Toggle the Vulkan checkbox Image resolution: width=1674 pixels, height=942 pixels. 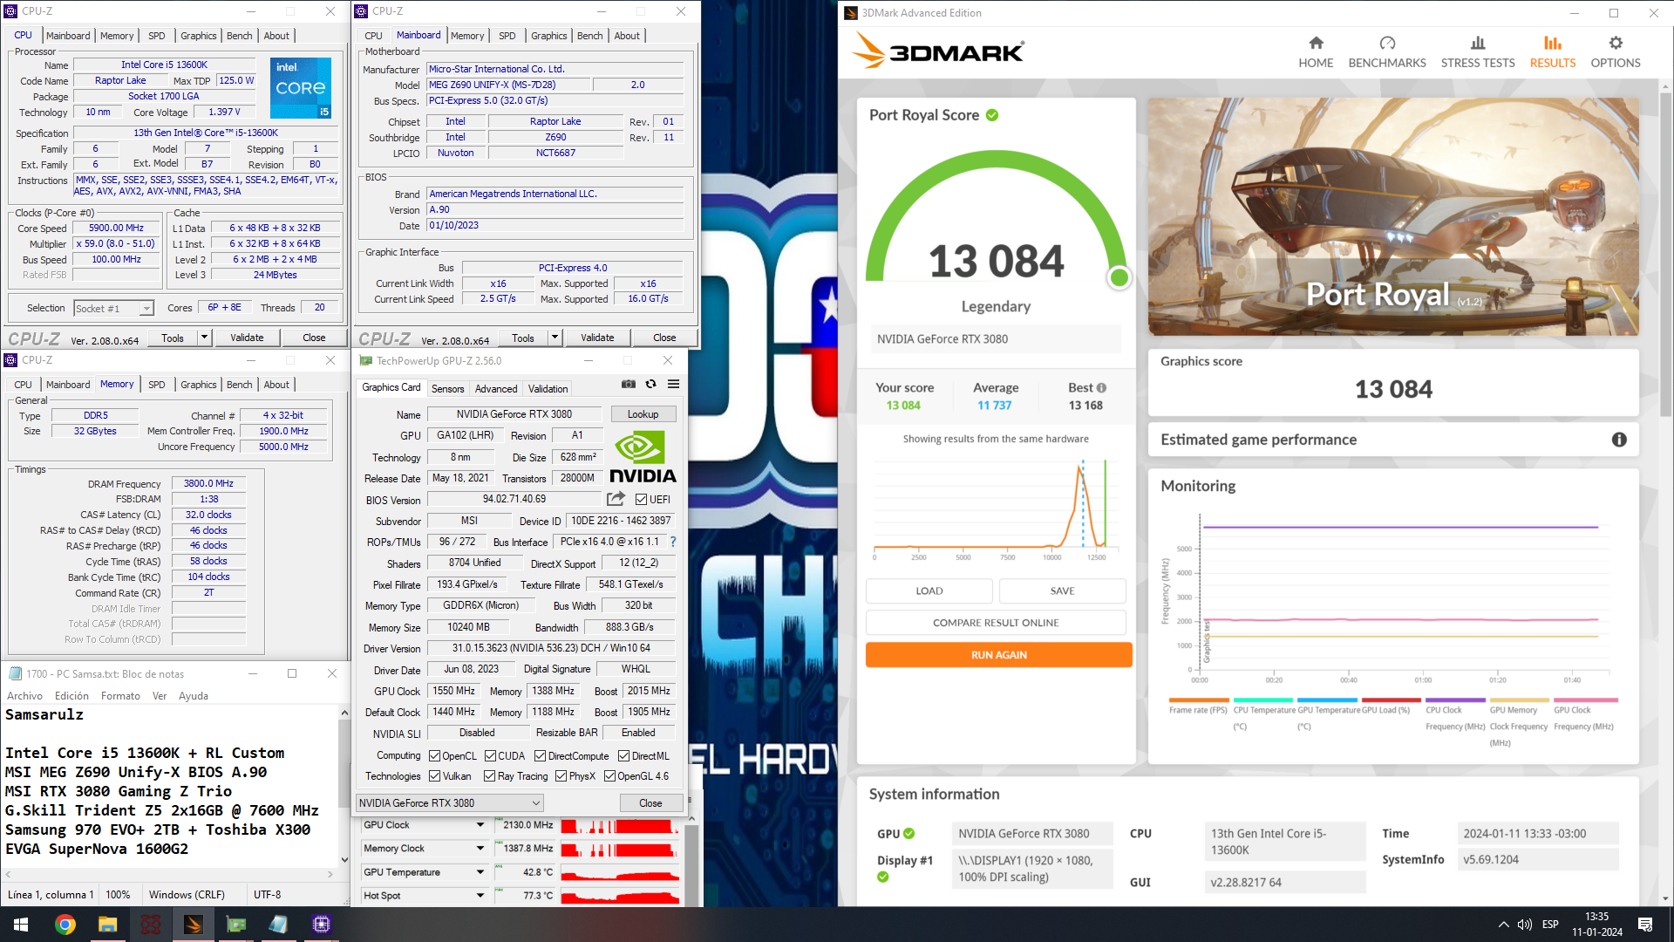434,776
